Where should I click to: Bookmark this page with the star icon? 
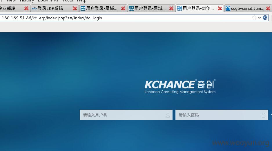[254, 18]
